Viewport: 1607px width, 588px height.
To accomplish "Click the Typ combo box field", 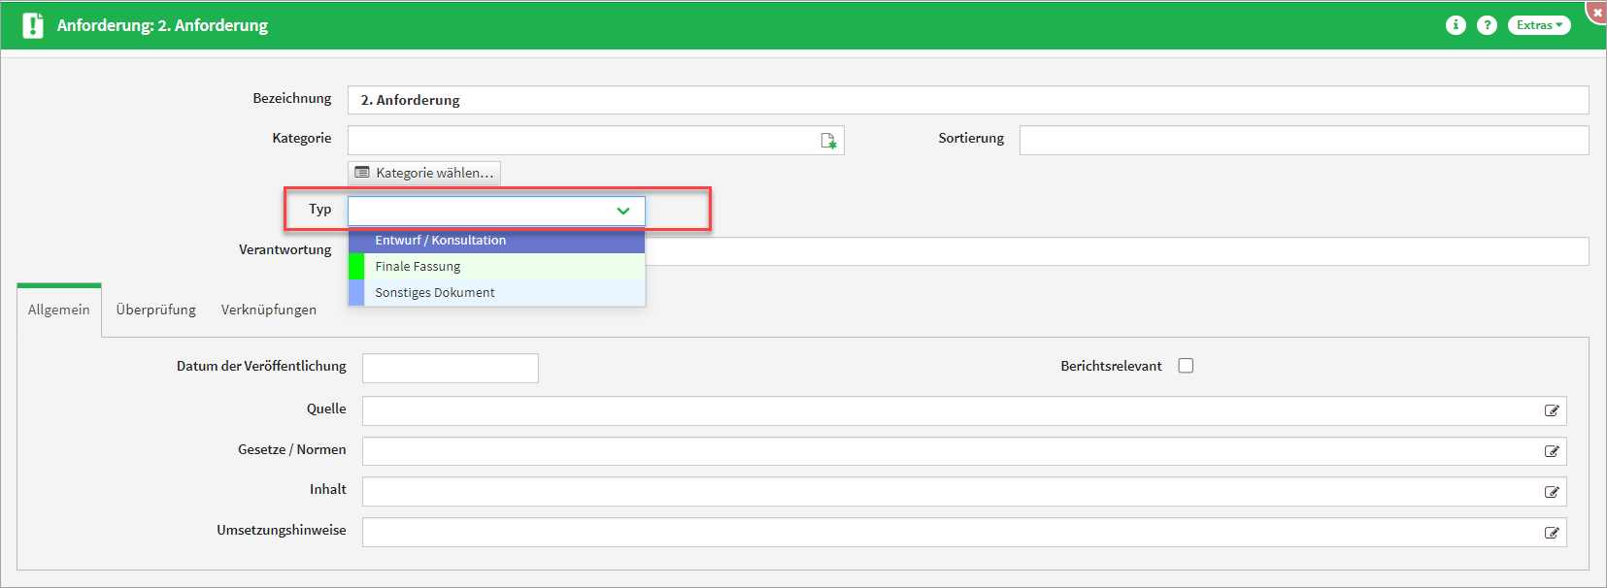I will pos(496,211).
